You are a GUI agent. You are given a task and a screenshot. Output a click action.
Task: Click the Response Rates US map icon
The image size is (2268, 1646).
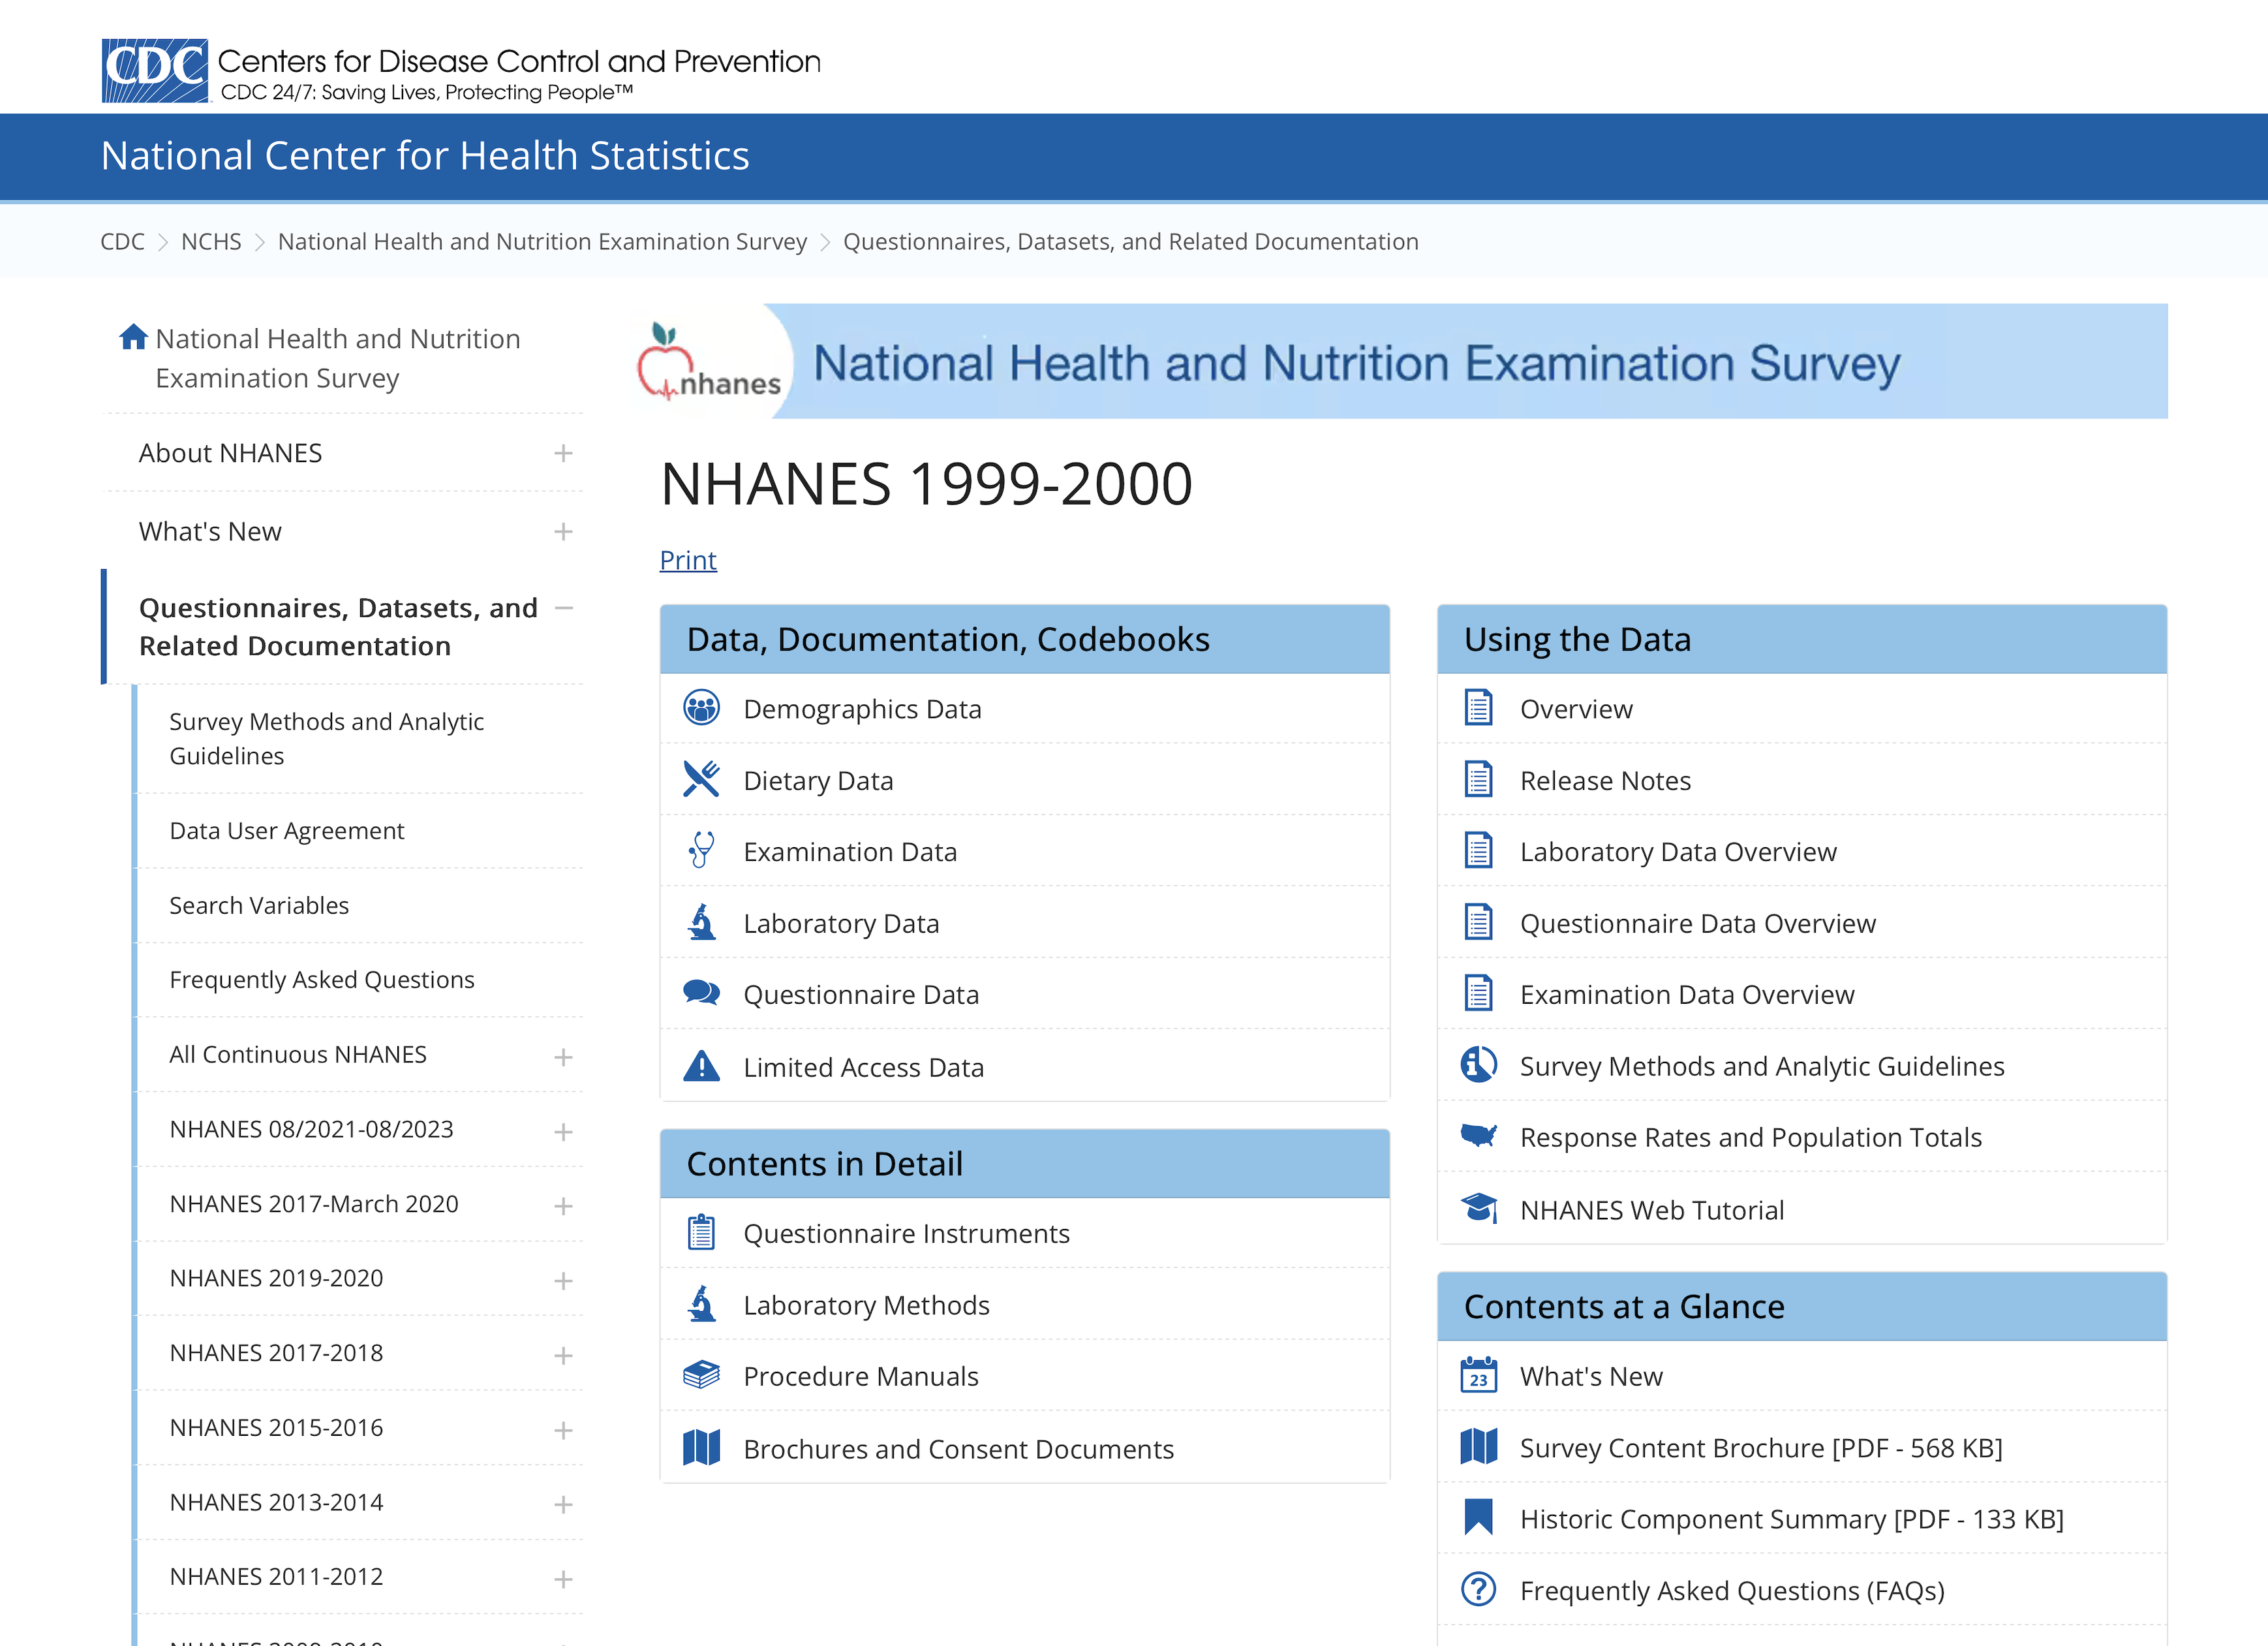click(1478, 1136)
